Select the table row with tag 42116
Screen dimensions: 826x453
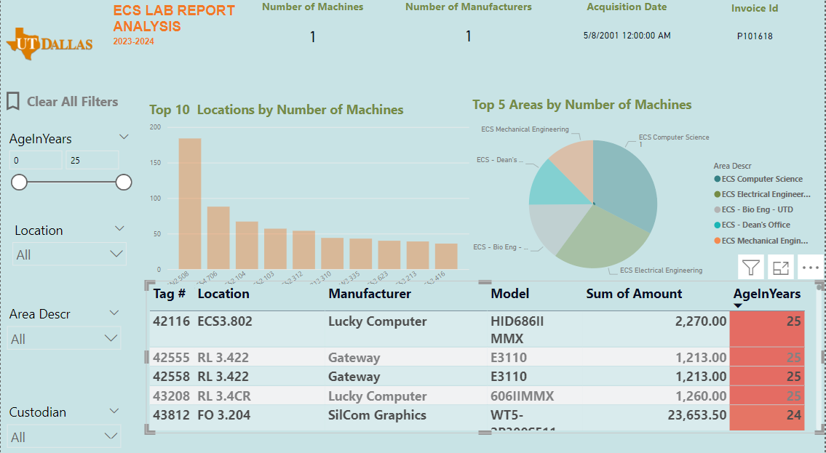477,329
